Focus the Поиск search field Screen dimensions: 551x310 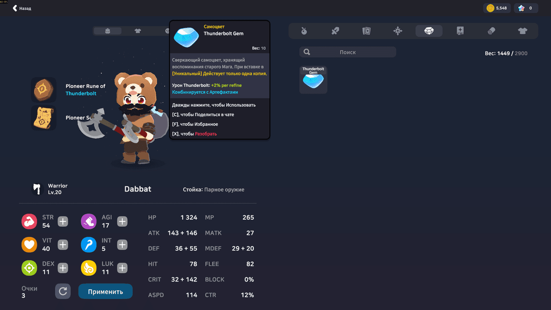tap(348, 52)
